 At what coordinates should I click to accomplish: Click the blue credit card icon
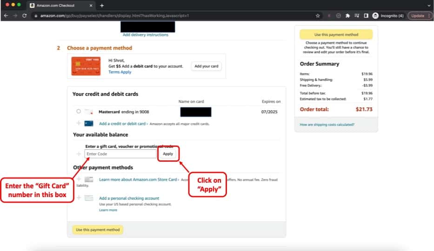click(x=88, y=123)
